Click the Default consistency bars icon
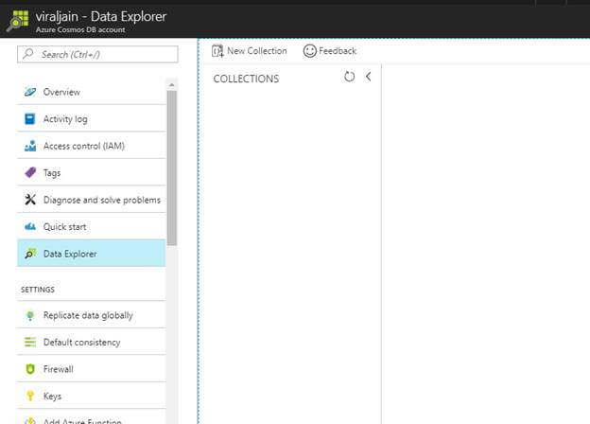Viewport: 590px width, 424px height. (x=30, y=342)
